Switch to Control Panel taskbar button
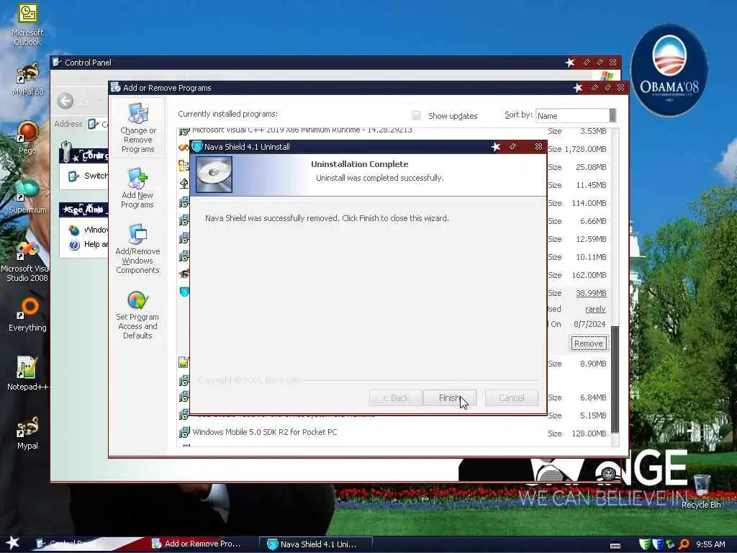Image resolution: width=737 pixels, height=553 pixels. pos(71,544)
